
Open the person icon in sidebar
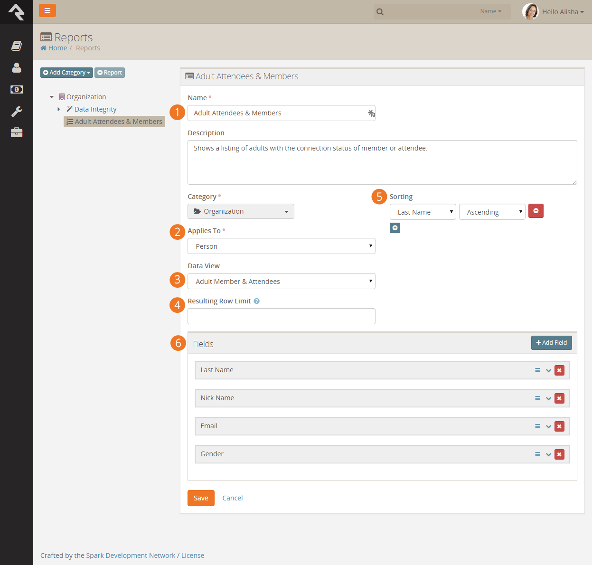[17, 68]
